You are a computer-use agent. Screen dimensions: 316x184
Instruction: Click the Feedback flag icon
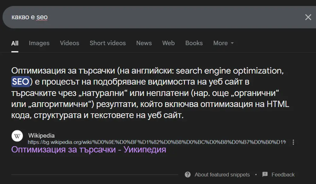(265, 174)
